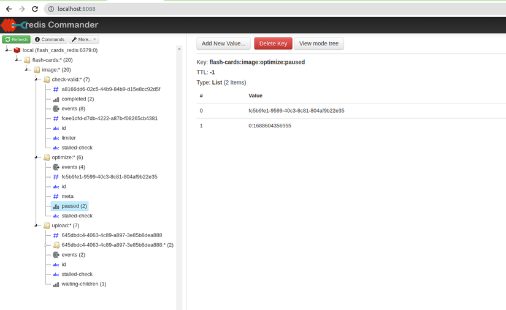Focus the localhost:8088 address bar
The image size is (506, 310).
[274, 9]
